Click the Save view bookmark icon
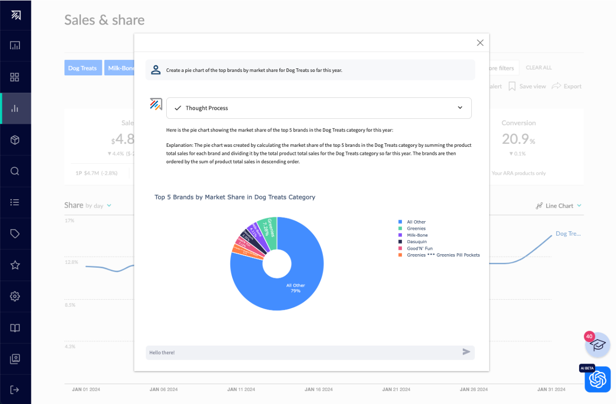The height and width of the screenshot is (404, 616). tap(512, 86)
